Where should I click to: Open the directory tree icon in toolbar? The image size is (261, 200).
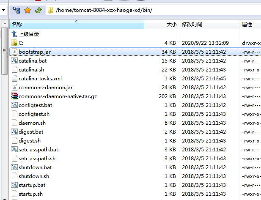[16, 10]
